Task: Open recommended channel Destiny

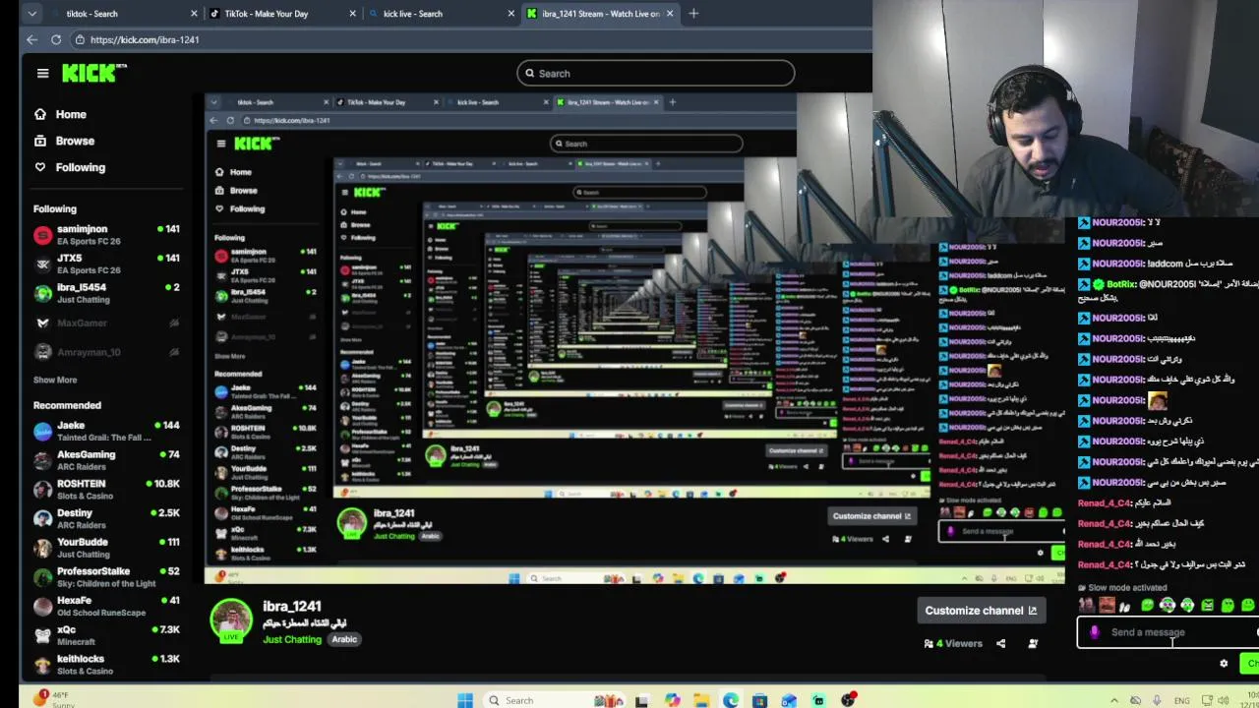Action: pyautogui.click(x=106, y=518)
